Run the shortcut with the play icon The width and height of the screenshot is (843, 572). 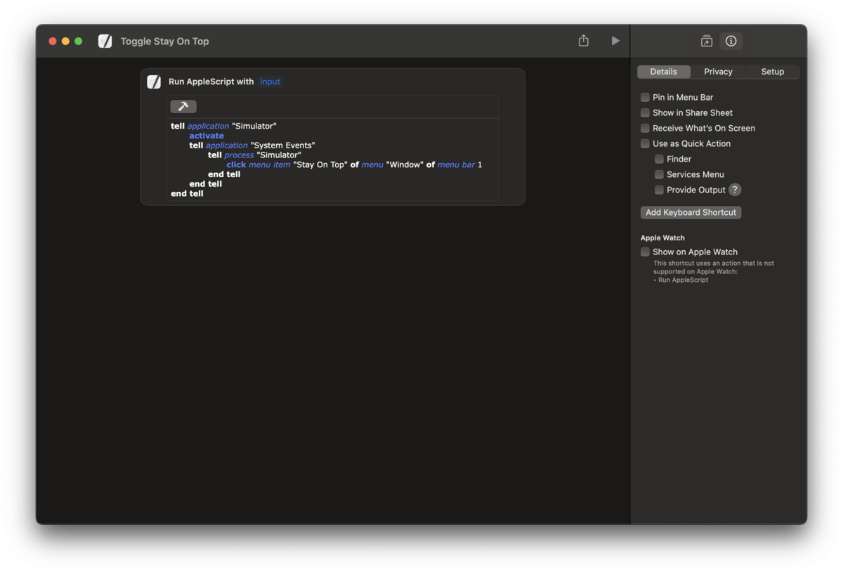pyautogui.click(x=615, y=40)
